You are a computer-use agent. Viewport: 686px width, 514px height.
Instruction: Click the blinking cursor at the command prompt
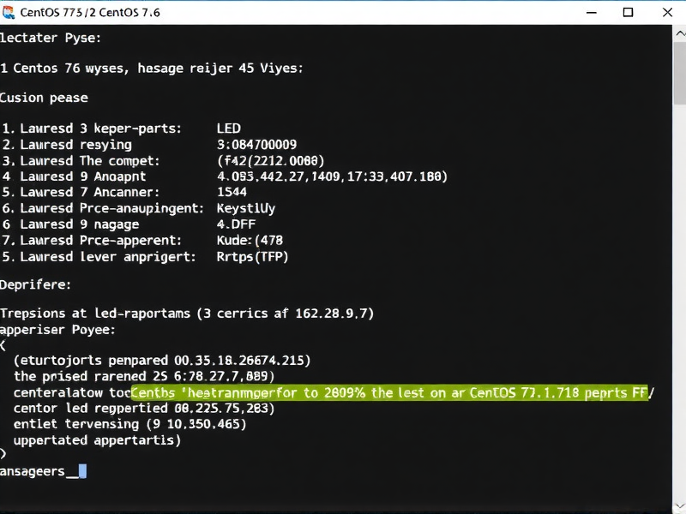tap(81, 470)
